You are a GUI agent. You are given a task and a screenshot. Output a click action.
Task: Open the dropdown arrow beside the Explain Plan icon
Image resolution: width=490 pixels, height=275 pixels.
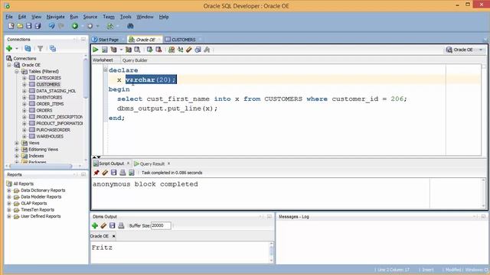tap(121, 50)
